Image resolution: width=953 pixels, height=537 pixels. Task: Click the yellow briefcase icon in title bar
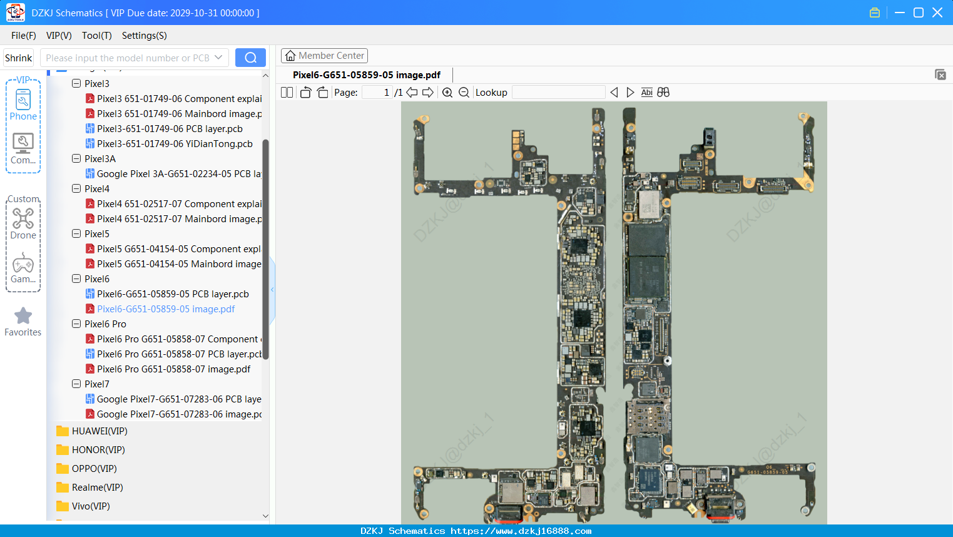point(875,13)
